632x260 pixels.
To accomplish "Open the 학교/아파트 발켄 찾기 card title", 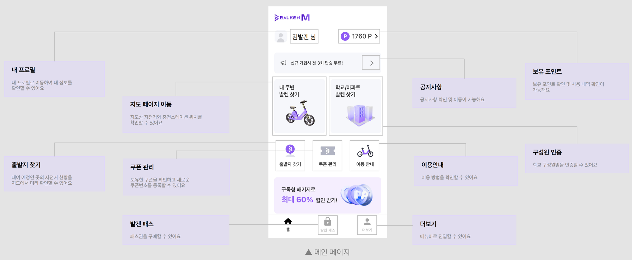I will tap(348, 91).
